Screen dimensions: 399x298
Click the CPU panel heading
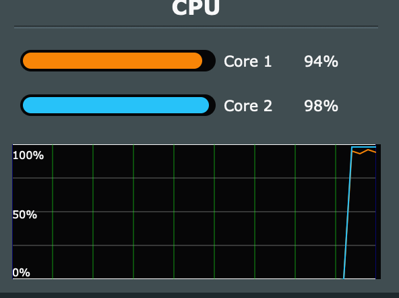[x=195, y=7]
